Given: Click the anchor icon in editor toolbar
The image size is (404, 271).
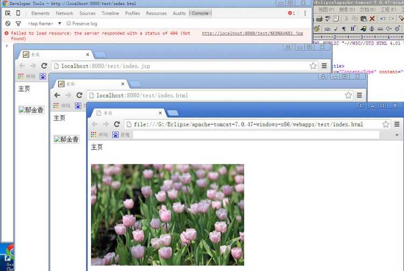Looking at the screenshot, I should click(372, 28).
